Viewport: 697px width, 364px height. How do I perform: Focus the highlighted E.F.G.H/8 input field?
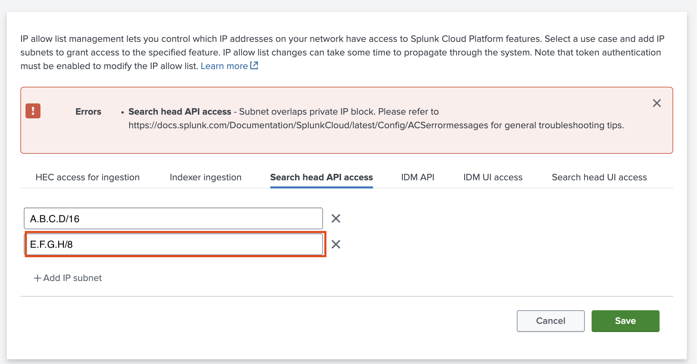point(173,244)
